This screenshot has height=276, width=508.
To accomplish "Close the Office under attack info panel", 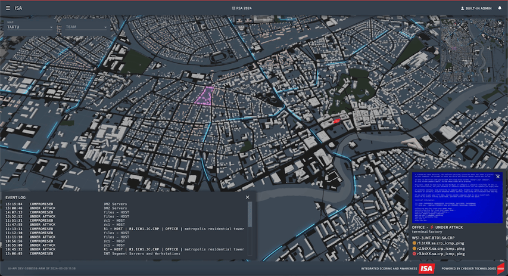I will [x=498, y=176].
